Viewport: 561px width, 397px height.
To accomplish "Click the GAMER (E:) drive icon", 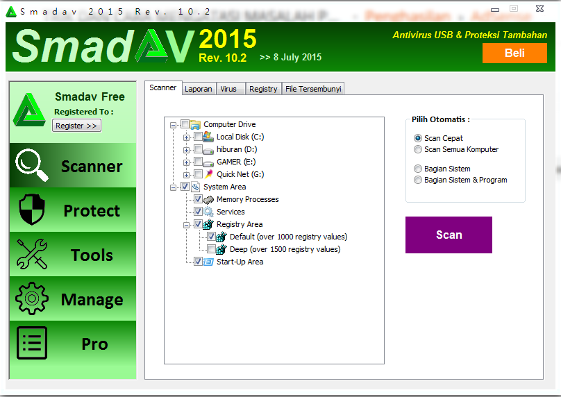I will 208,162.
